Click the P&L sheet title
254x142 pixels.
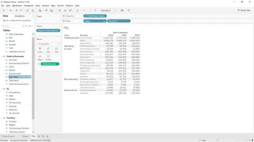[x=66, y=28]
